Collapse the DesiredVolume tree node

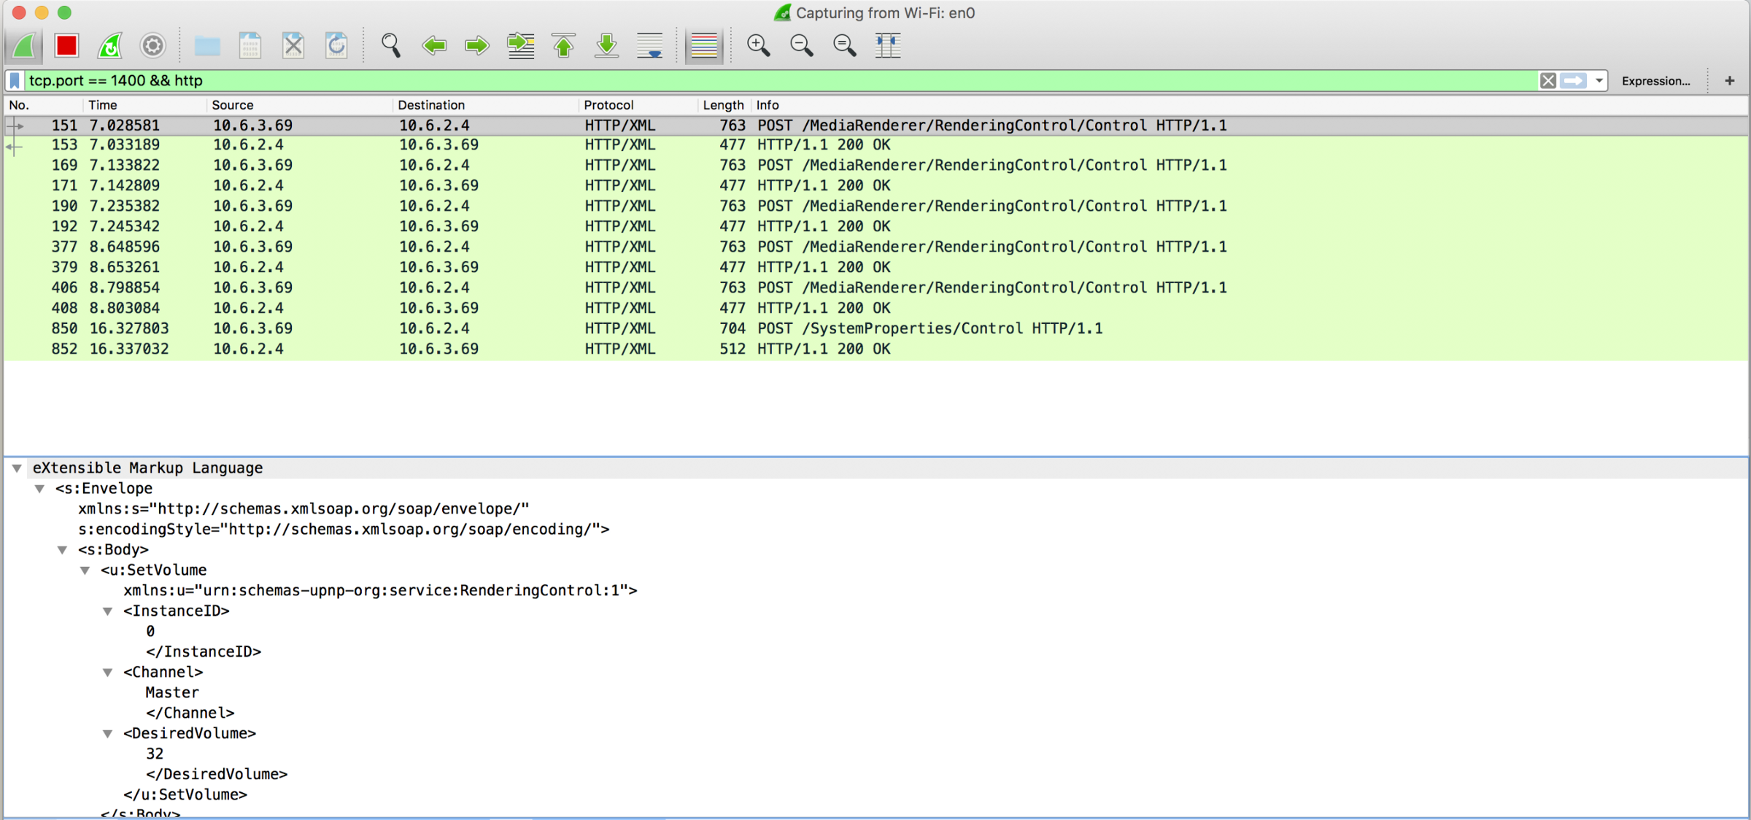(108, 734)
